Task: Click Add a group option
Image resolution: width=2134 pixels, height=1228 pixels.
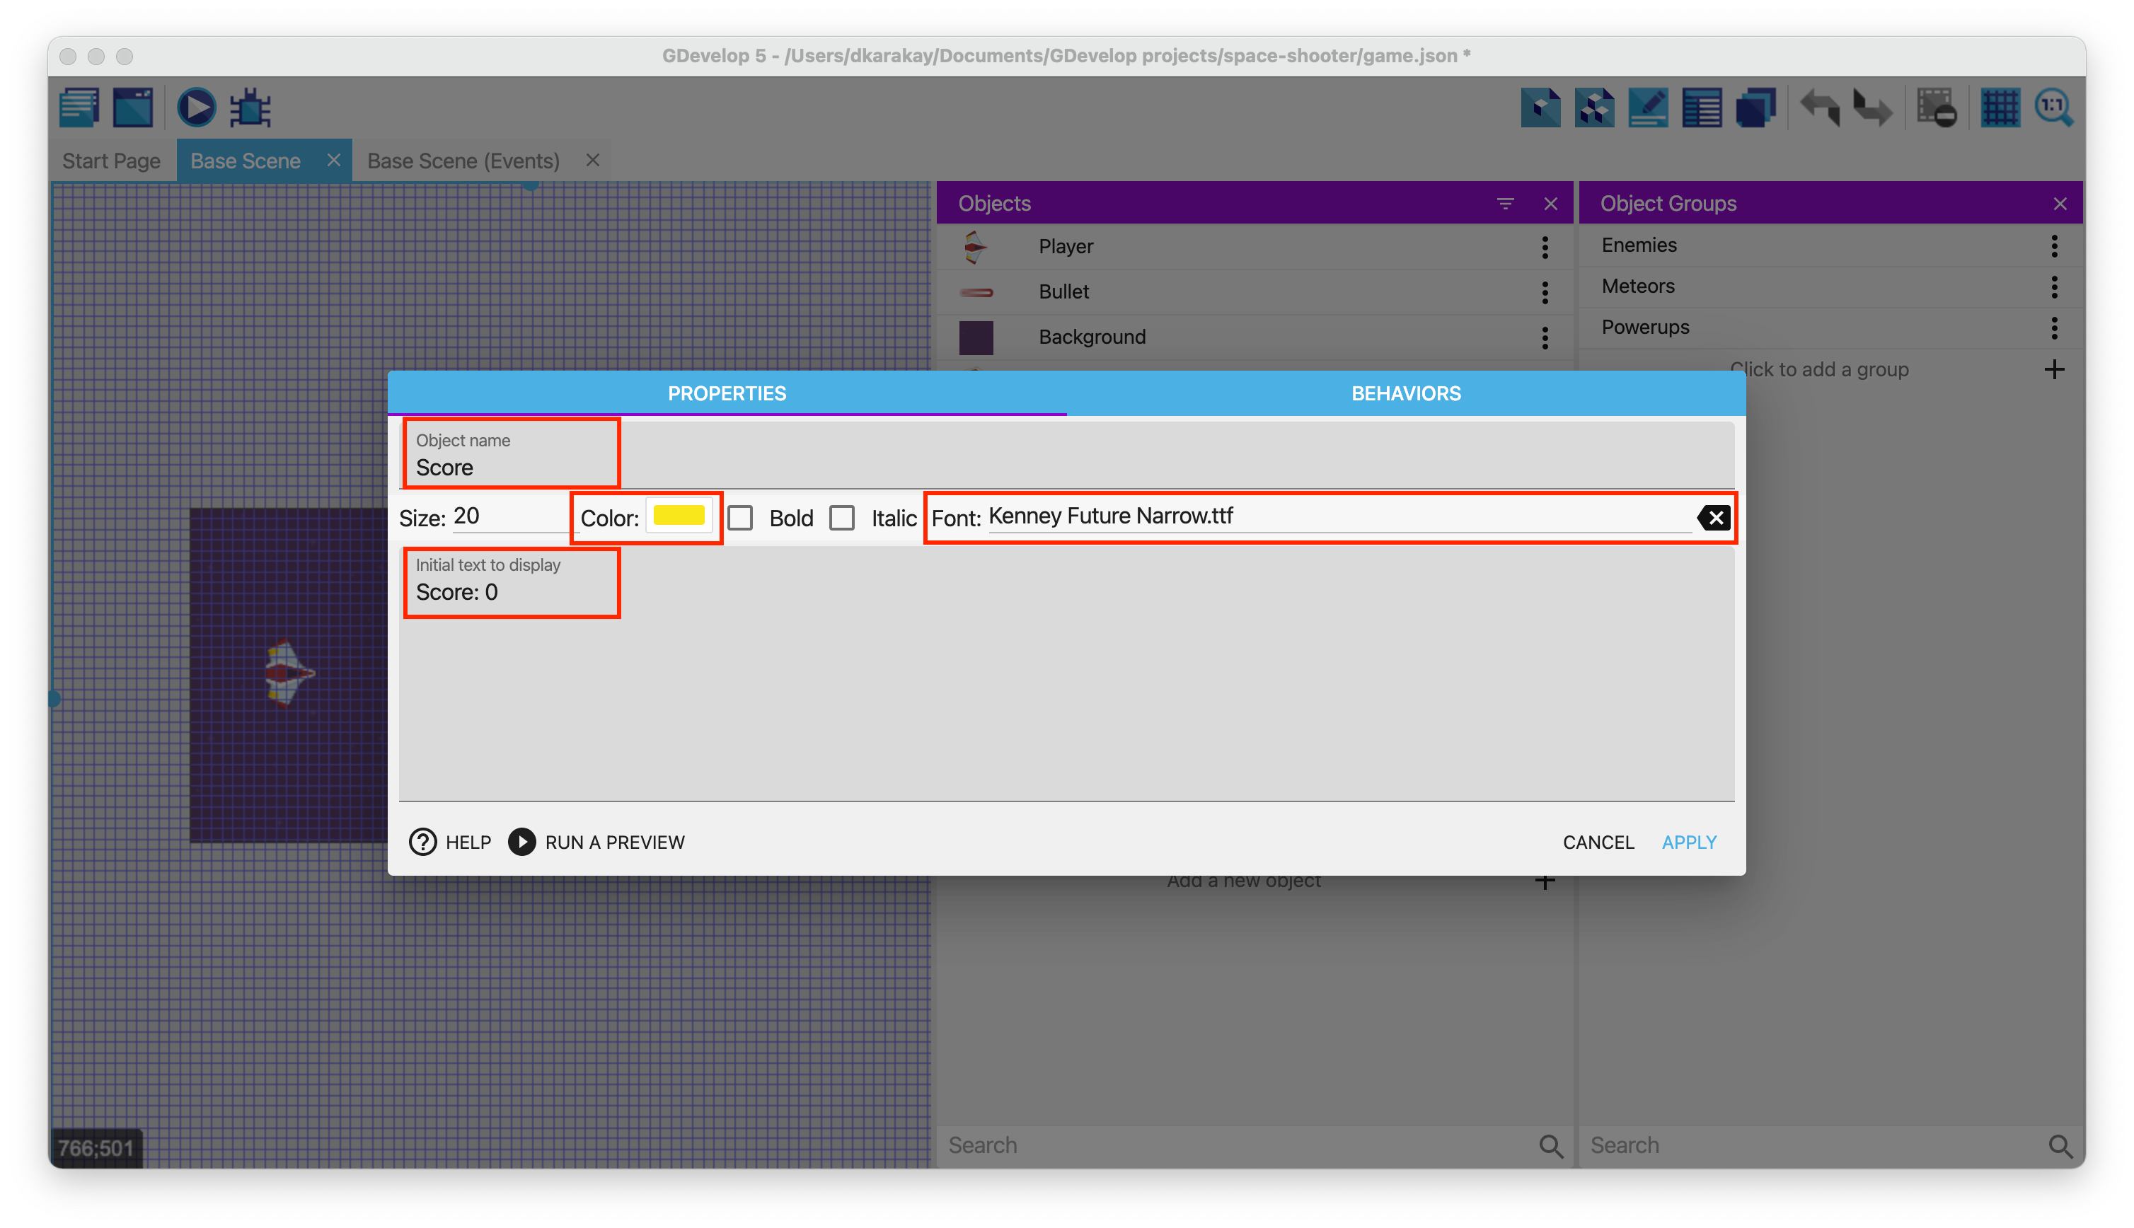Action: click(1819, 368)
